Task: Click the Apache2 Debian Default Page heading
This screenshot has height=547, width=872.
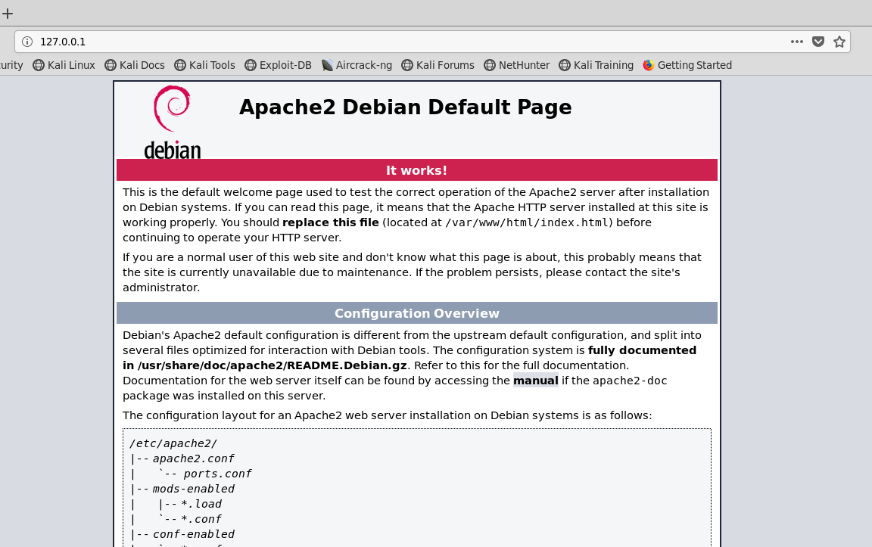Action: 406,107
